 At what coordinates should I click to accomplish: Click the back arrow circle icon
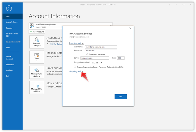point(9,8)
